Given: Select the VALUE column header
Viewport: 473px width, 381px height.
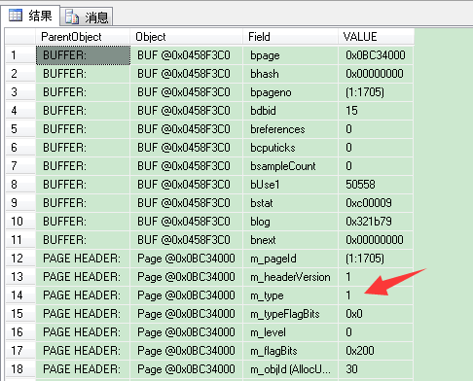Looking at the screenshot, I should click(376, 37).
